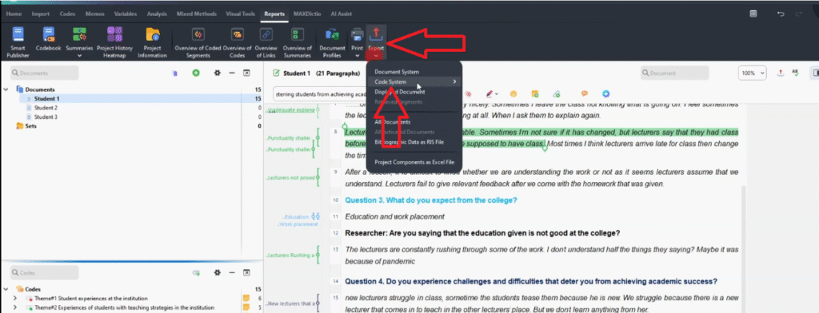Select the Student 2 document

pyautogui.click(x=46, y=108)
